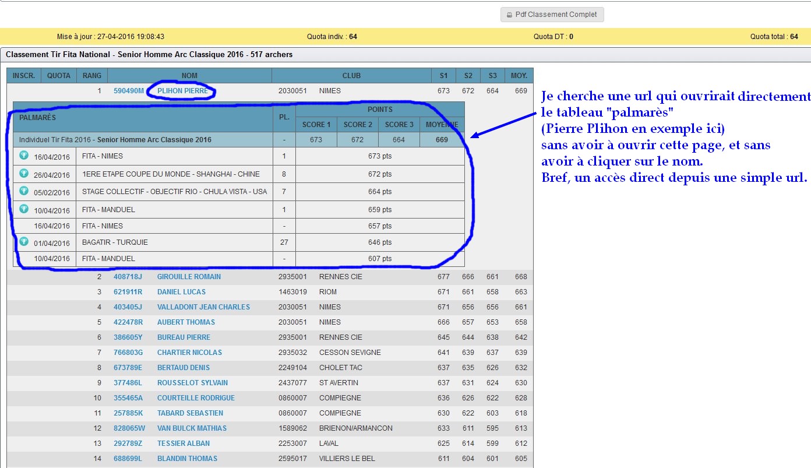This screenshot has height=468, width=811.
Task: Click the QUOTA column header
Action: coord(59,76)
